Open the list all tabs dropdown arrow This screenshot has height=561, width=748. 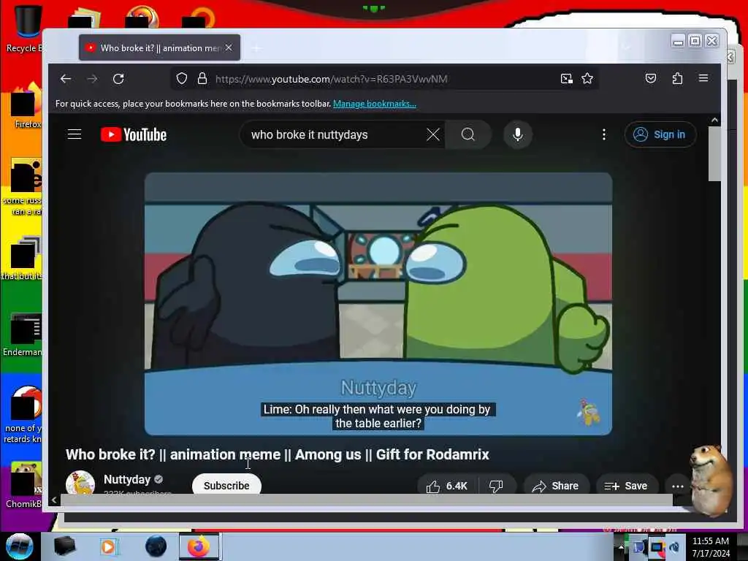[x=625, y=47]
